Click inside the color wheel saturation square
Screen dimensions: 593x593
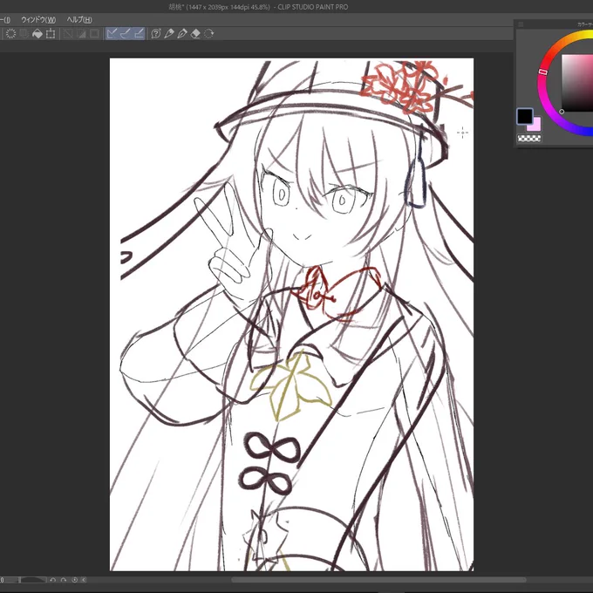coord(577,83)
